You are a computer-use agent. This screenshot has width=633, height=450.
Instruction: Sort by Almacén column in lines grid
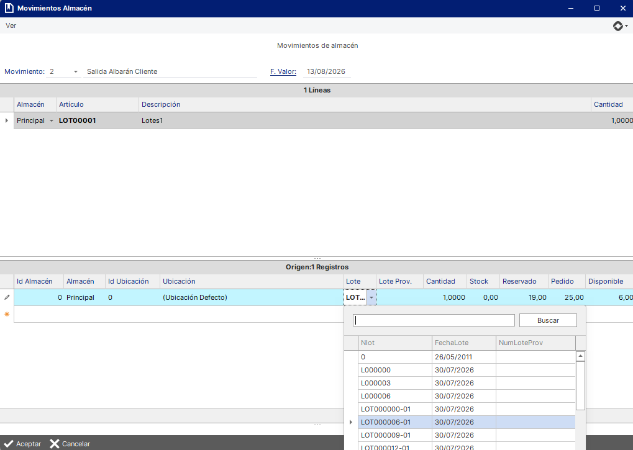pos(35,104)
